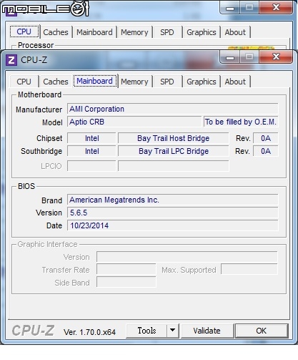Click the Aptio CRB model field

(x=134, y=122)
